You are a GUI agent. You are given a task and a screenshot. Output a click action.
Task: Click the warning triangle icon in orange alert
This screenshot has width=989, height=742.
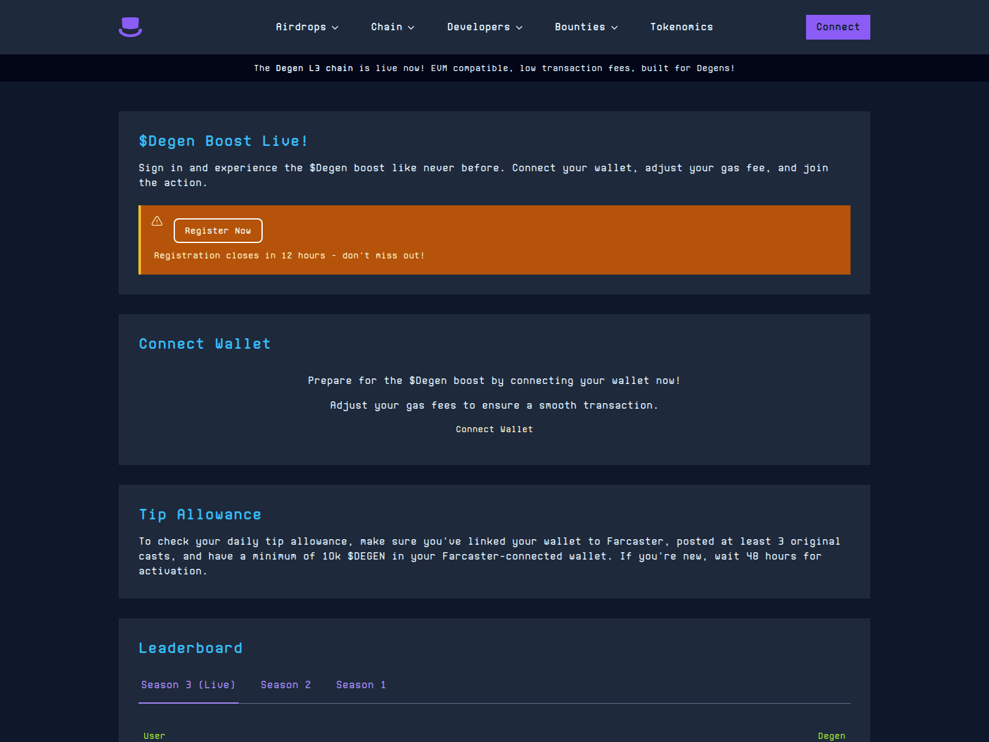pyautogui.click(x=157, y=221)
